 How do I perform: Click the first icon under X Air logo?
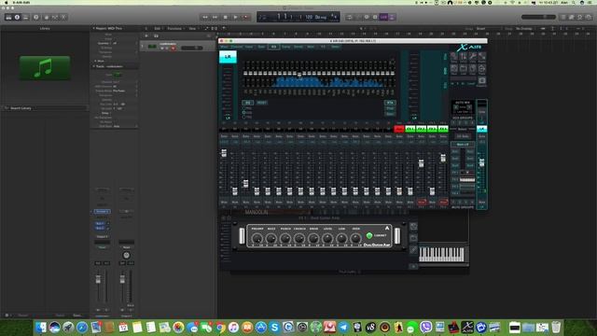pos(454,57)
